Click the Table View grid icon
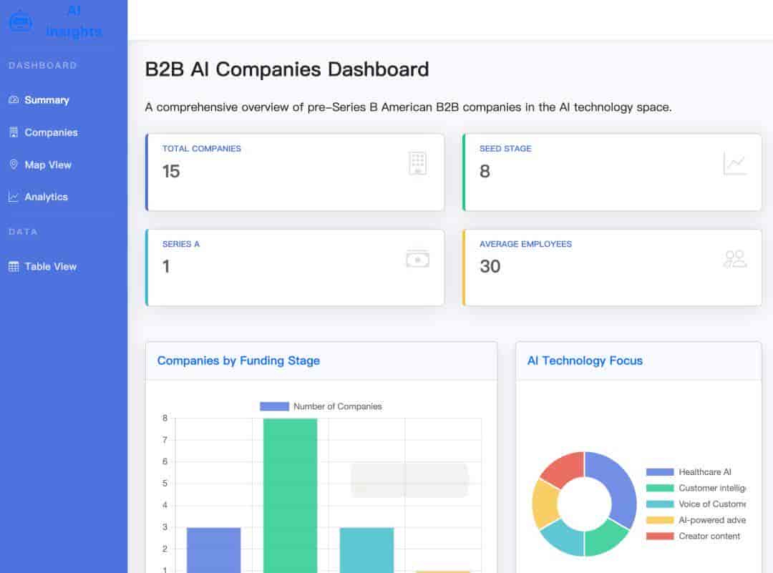773x573 pixels. click(x=14, y=267)
